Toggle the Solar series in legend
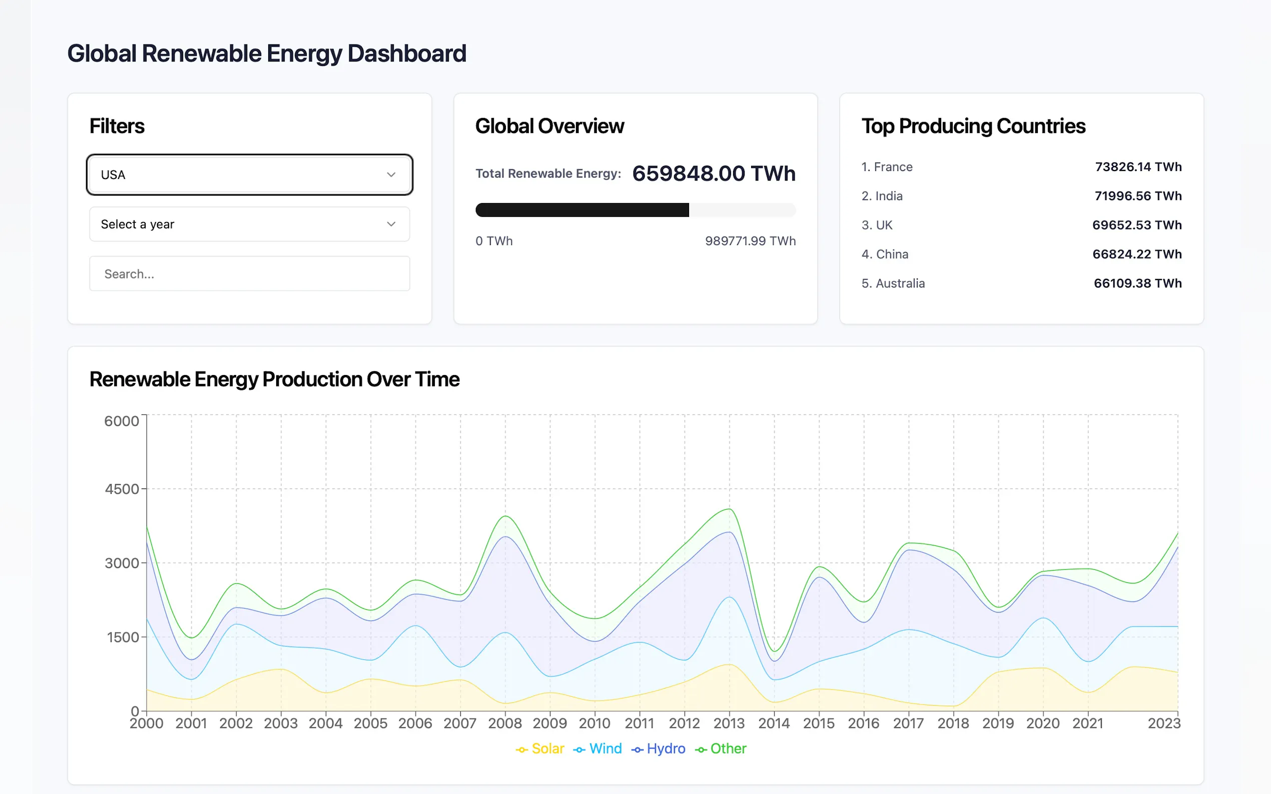Screen dimensions: 1271x794 547,749
